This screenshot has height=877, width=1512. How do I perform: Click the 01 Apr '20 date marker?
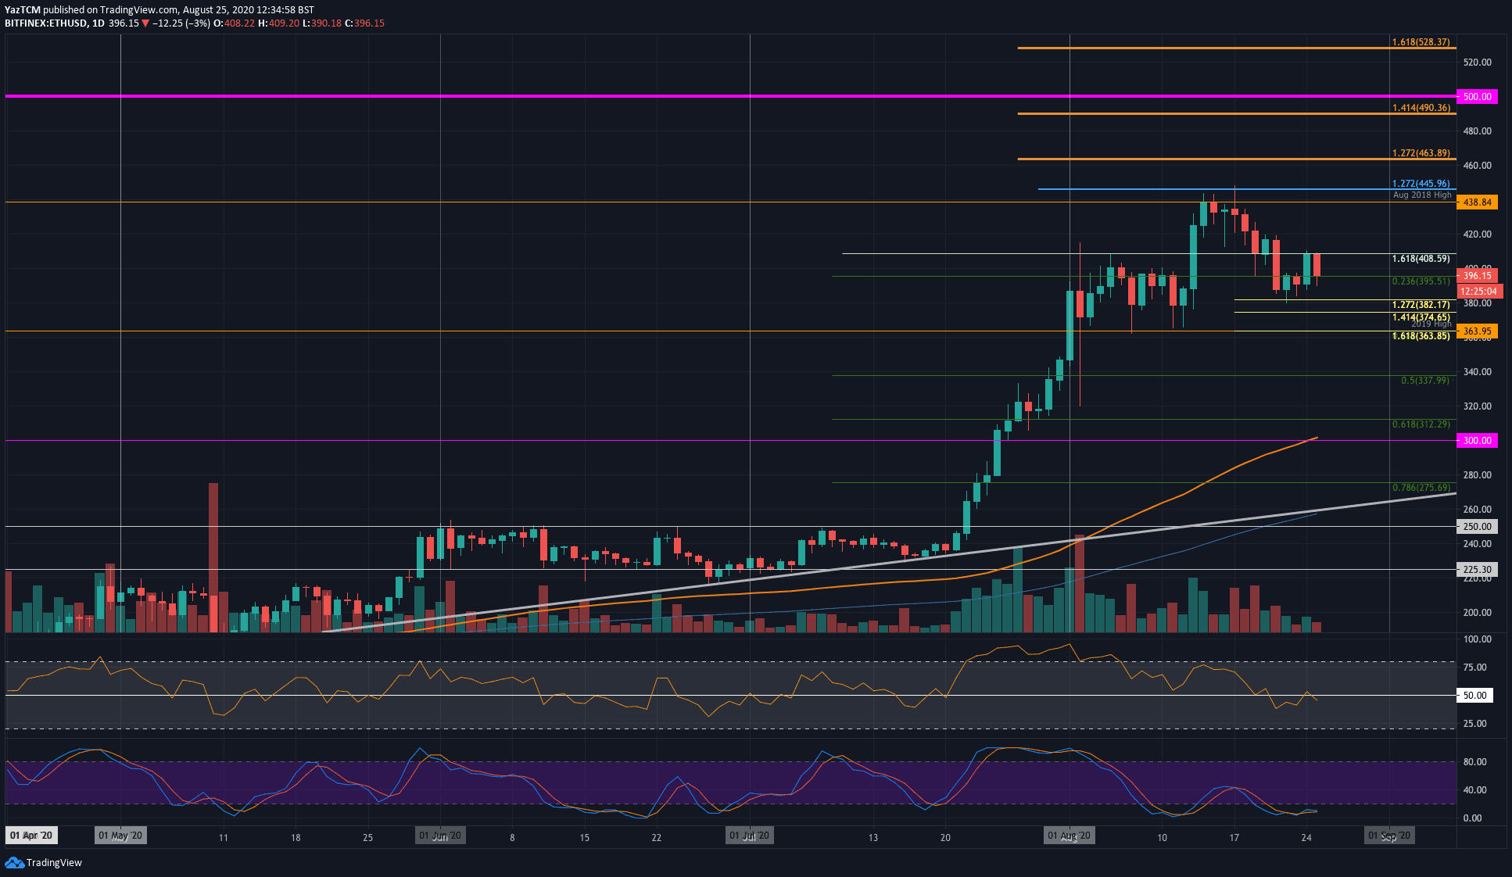click(x=31, y=836)
